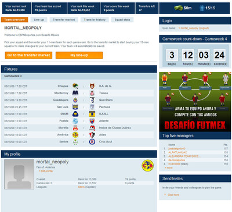
Task: Open the Team overview tab
Action: click(14, 20)
